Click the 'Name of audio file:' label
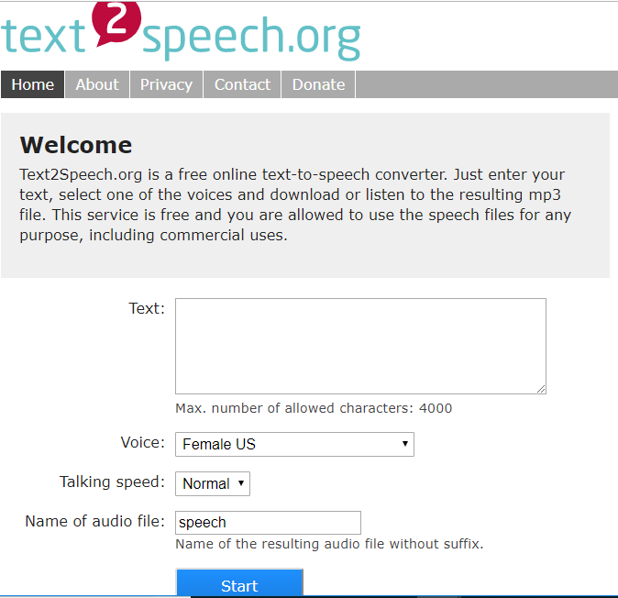The height and width of the screenshot is (598, 618). coord(95,521)
